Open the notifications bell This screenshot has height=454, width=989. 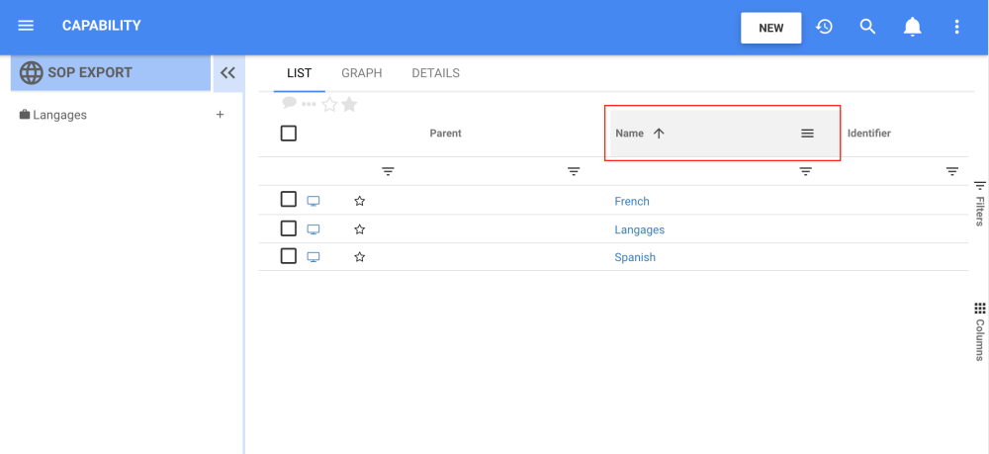(912, 27)
